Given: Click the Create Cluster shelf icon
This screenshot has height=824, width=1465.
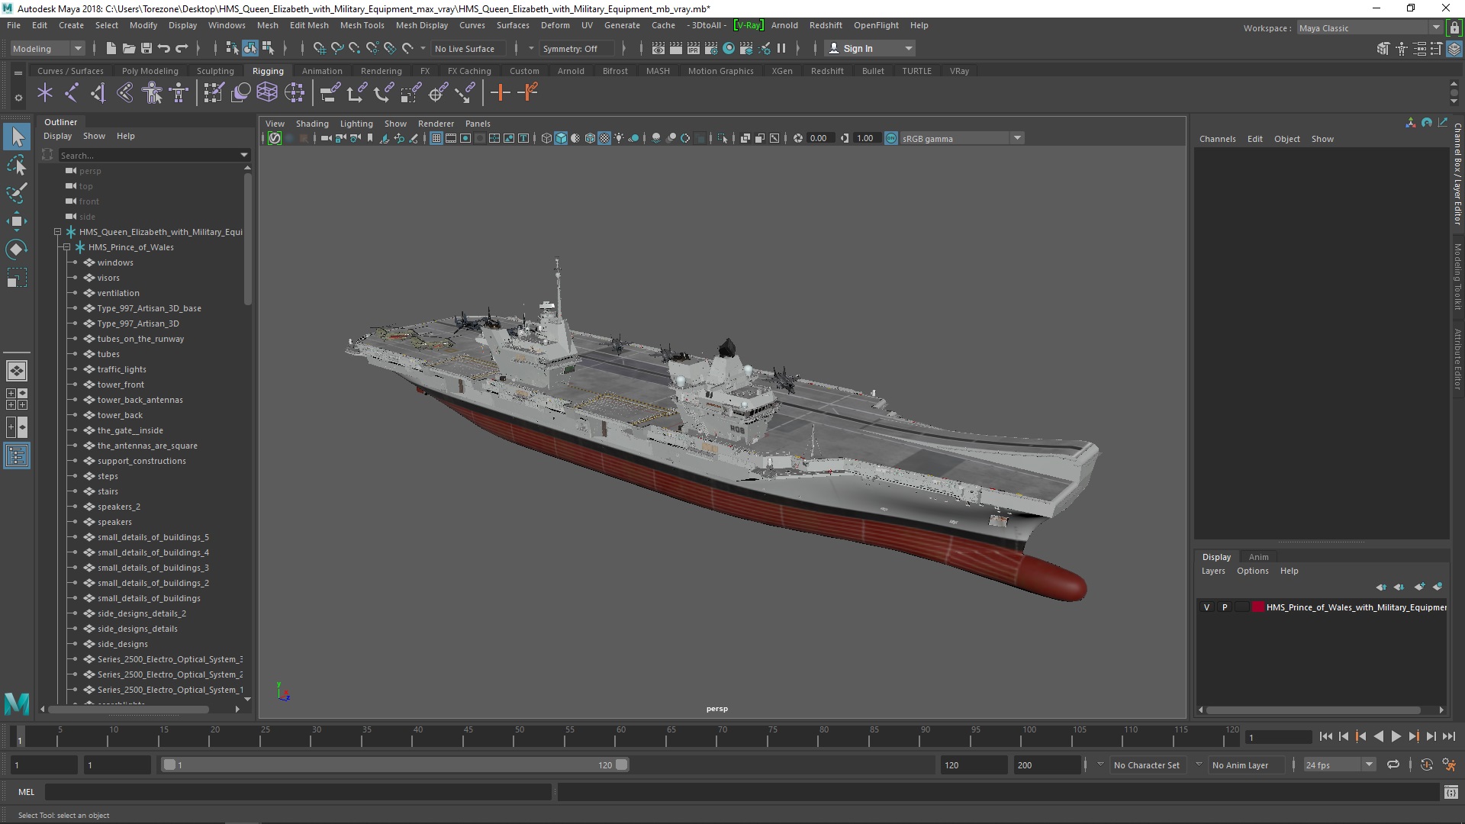Looking at the screenshot, I should coord(294,93).
